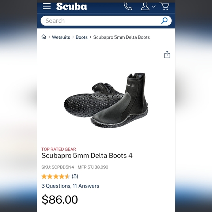Viewport: 212px width, 212px height.
Task: Open the Boots breadcrumb link
Action: coord(82,37)
